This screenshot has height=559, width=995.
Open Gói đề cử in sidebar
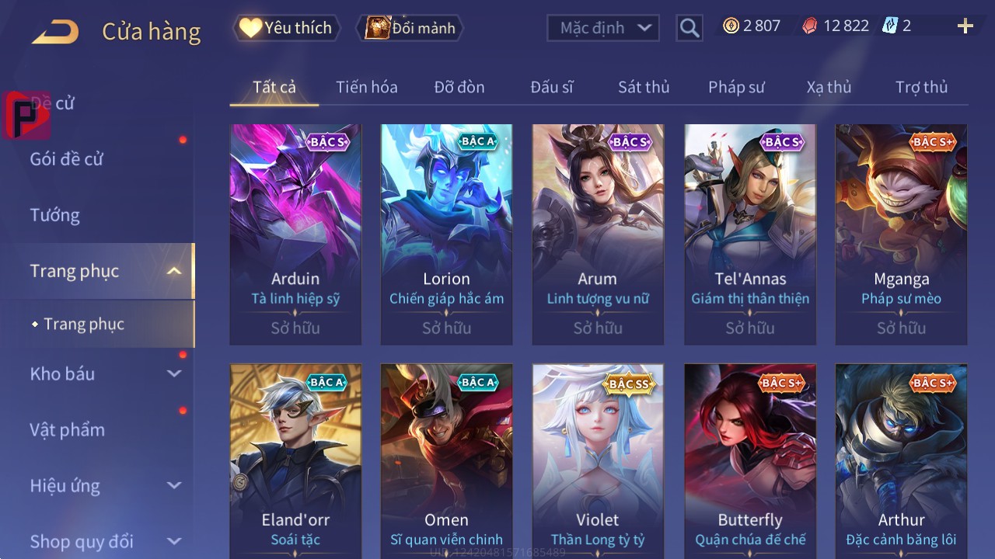[x=66, y=159]
